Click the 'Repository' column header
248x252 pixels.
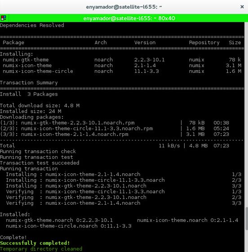204,43
